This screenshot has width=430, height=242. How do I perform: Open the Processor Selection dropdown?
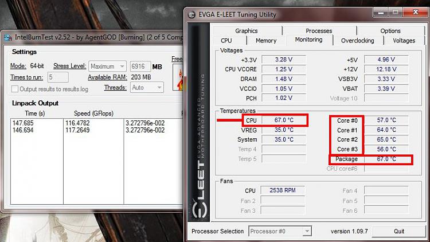[280, 231]
